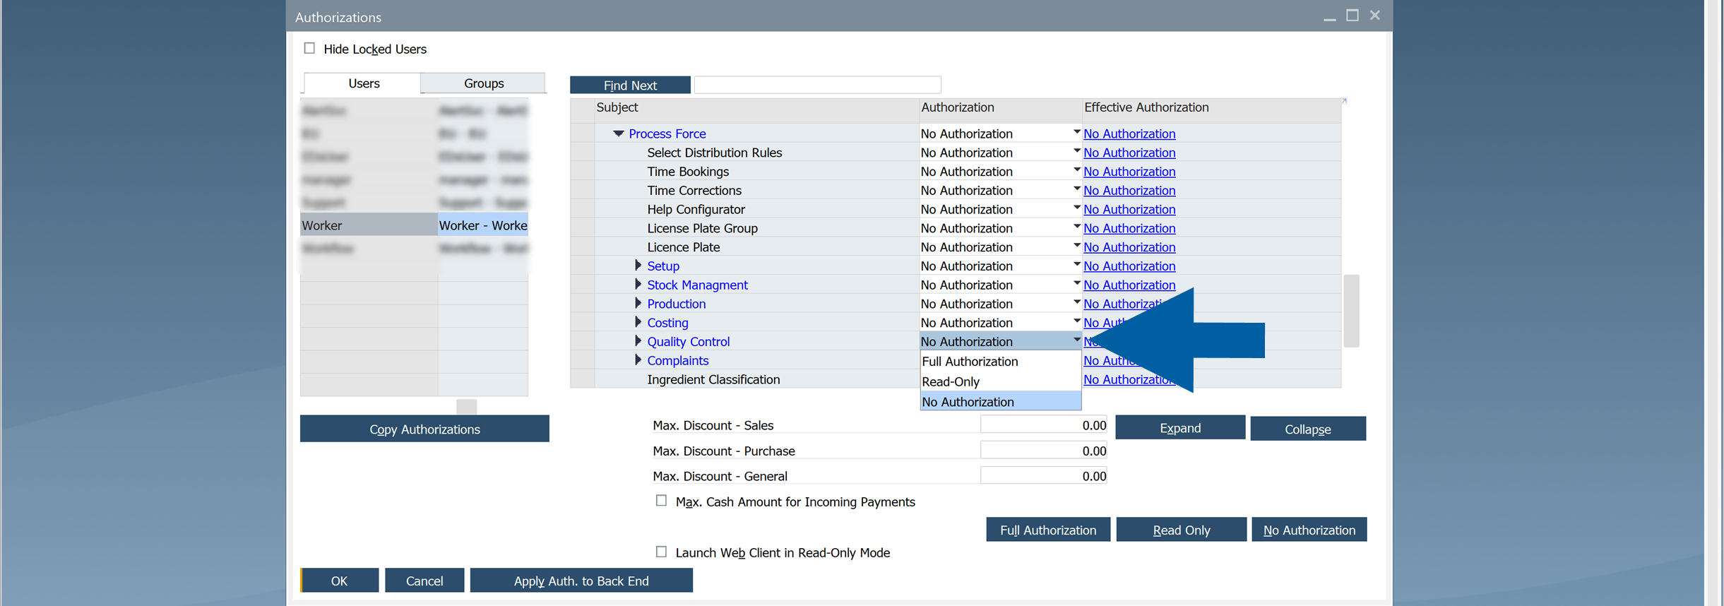Open authorization dropdown for Time Bookings
Screen dimensions: 1724x606
[1076, 170]
